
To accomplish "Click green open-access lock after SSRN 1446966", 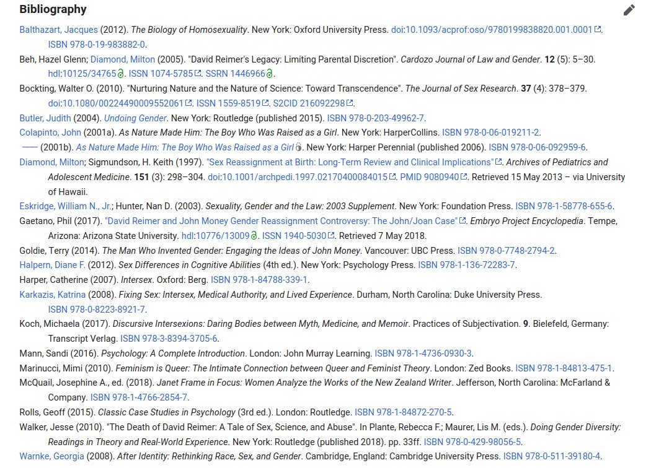I will [270, 74].
